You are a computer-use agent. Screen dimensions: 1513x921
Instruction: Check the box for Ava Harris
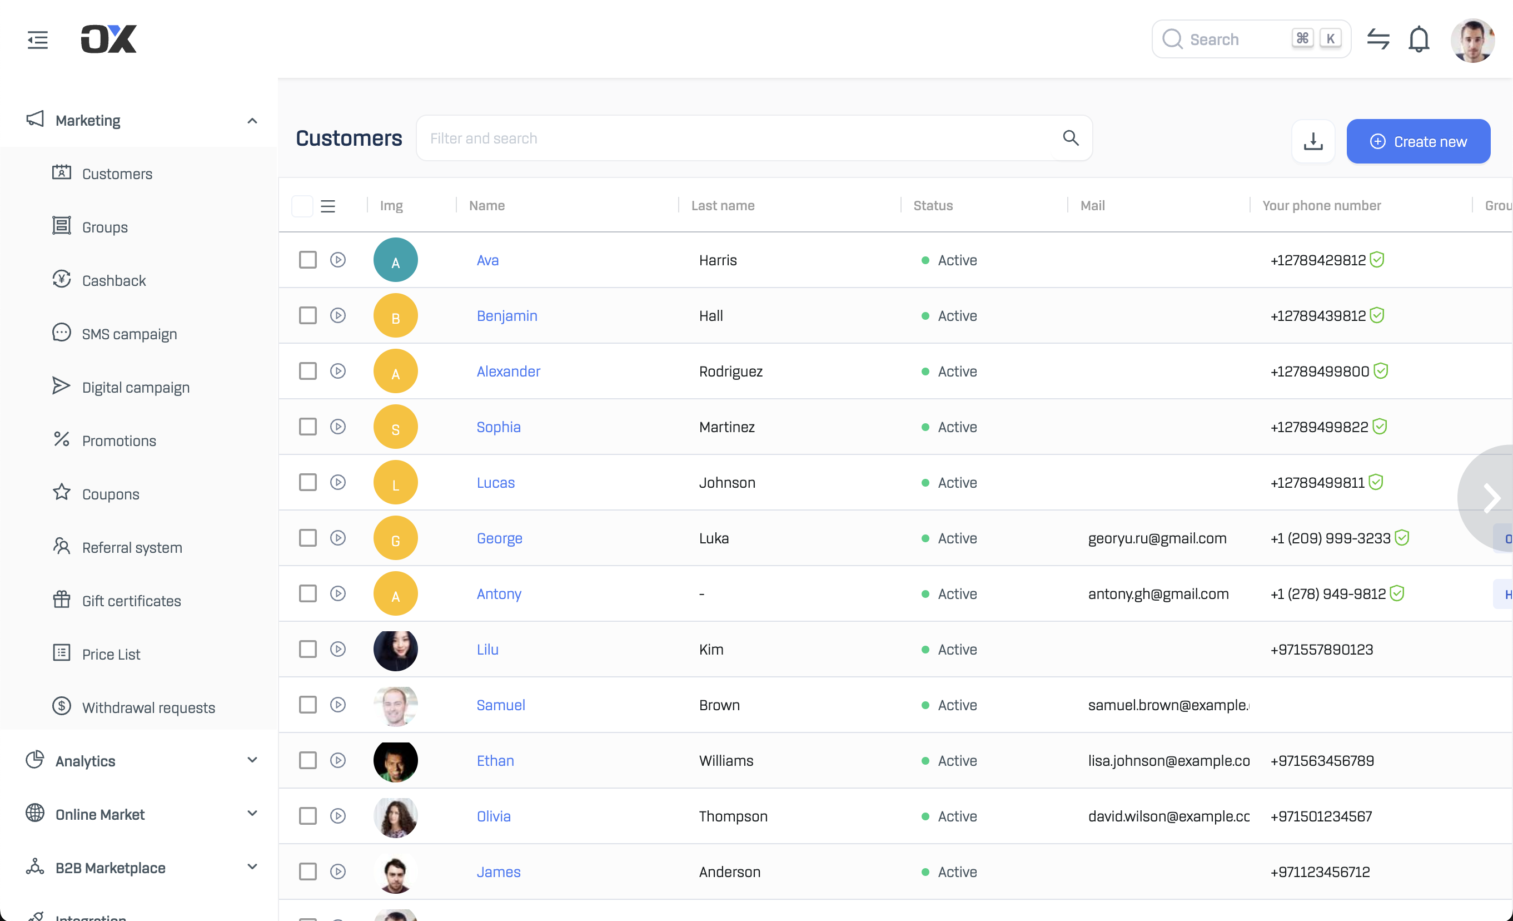[x=307, y=260]
